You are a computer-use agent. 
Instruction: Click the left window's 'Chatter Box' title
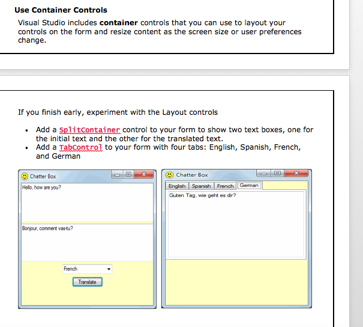(x=43, y=177)
